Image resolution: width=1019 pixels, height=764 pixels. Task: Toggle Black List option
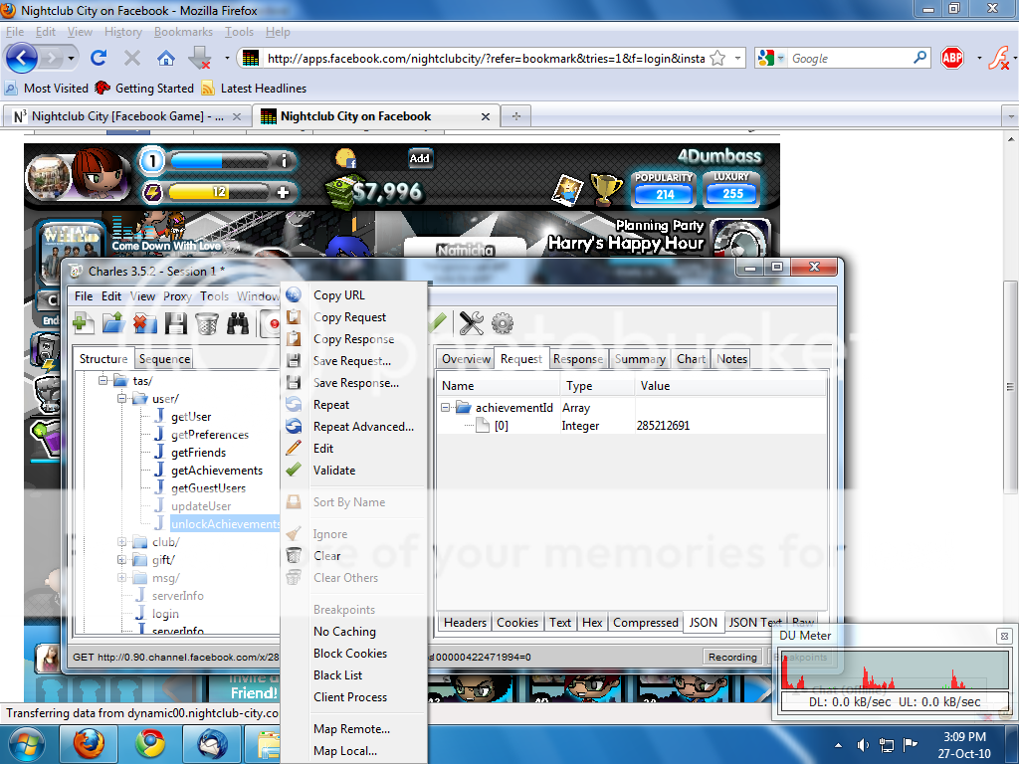[x=355, y=675]
